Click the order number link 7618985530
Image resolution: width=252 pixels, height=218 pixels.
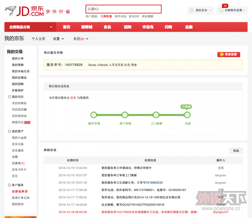[x=154, y=183]
